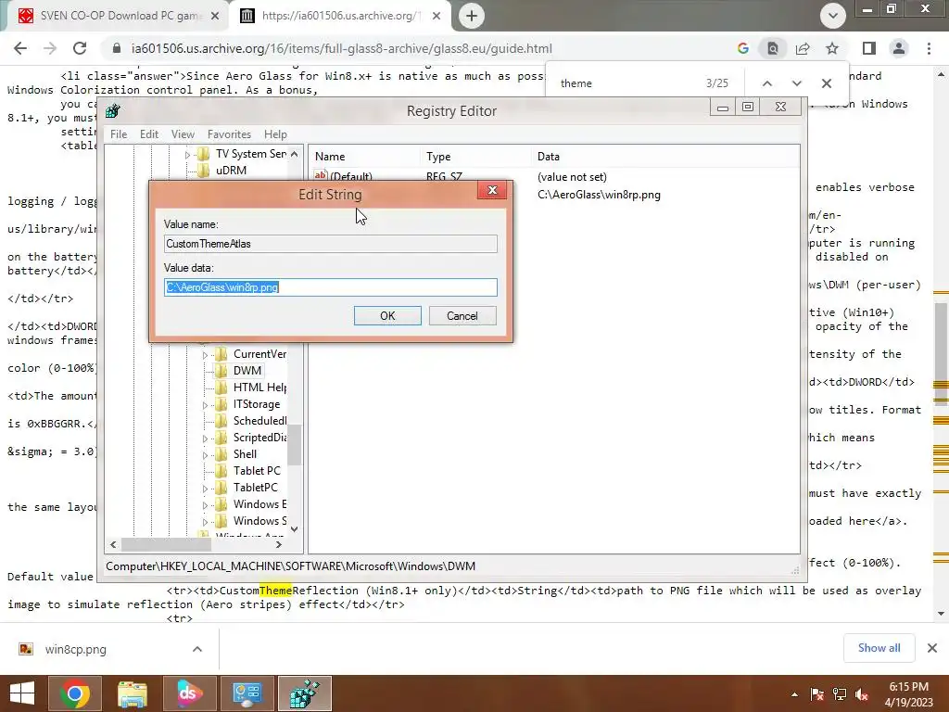This screenshot has height=712, width=949.
Task: Click the Registry Editor taskbar icon
Action: click(304, 693)
